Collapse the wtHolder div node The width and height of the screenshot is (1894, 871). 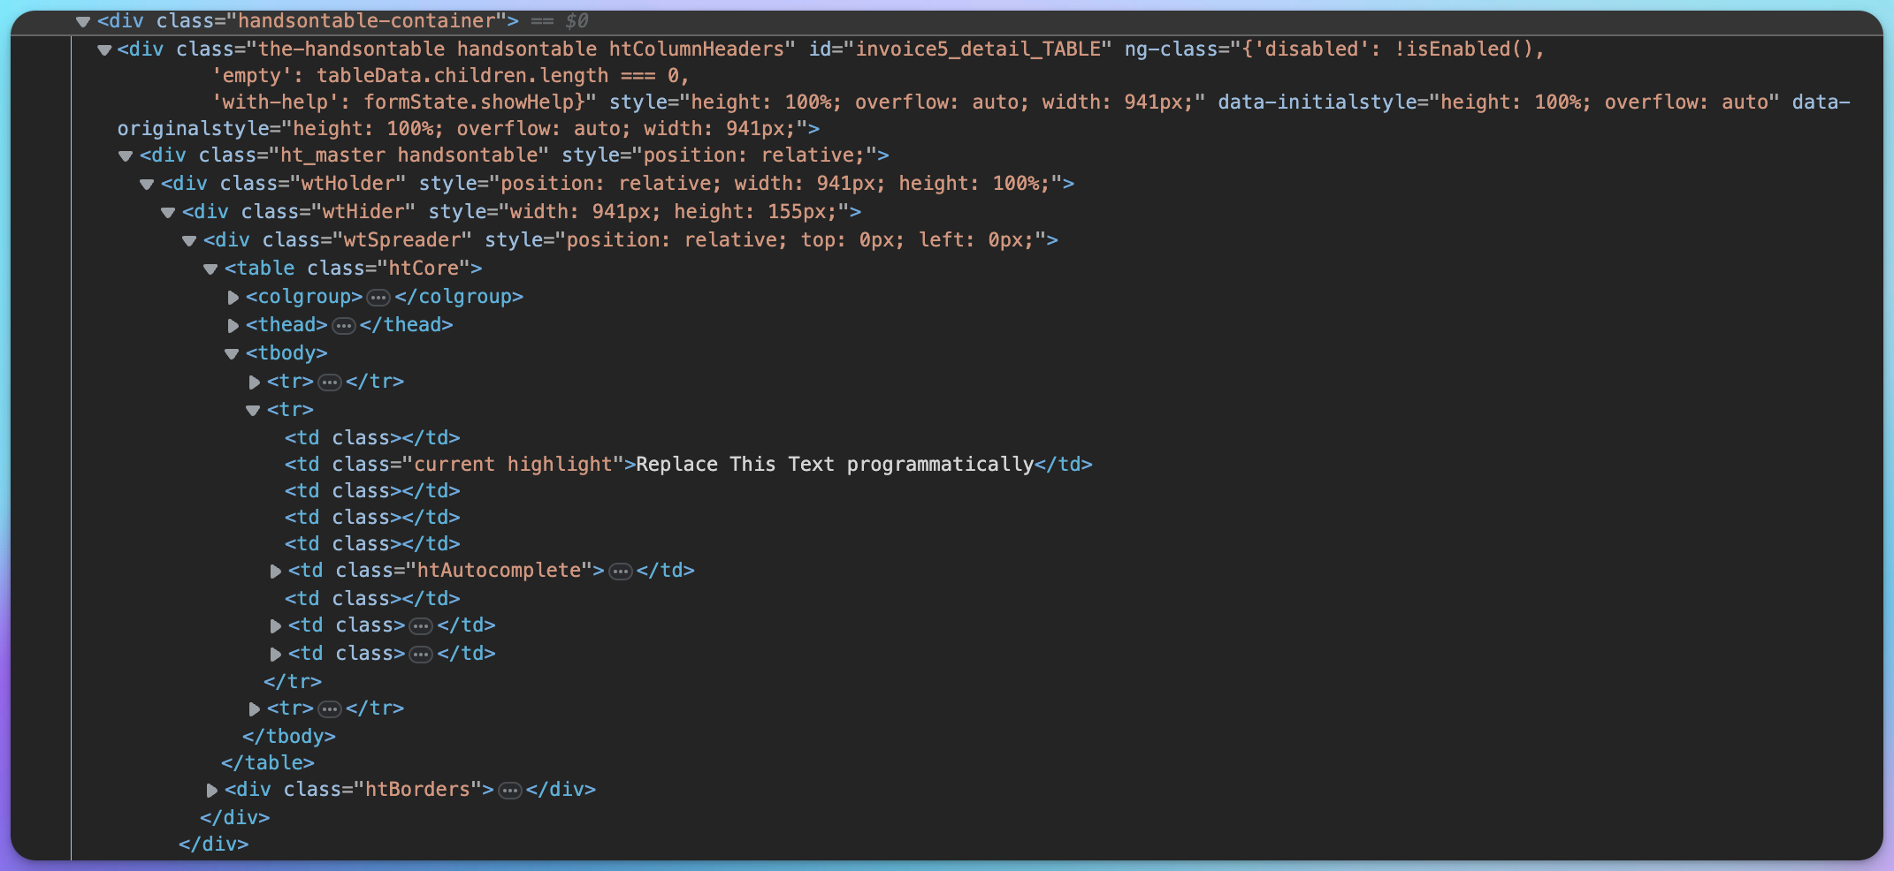click(147, 184)
